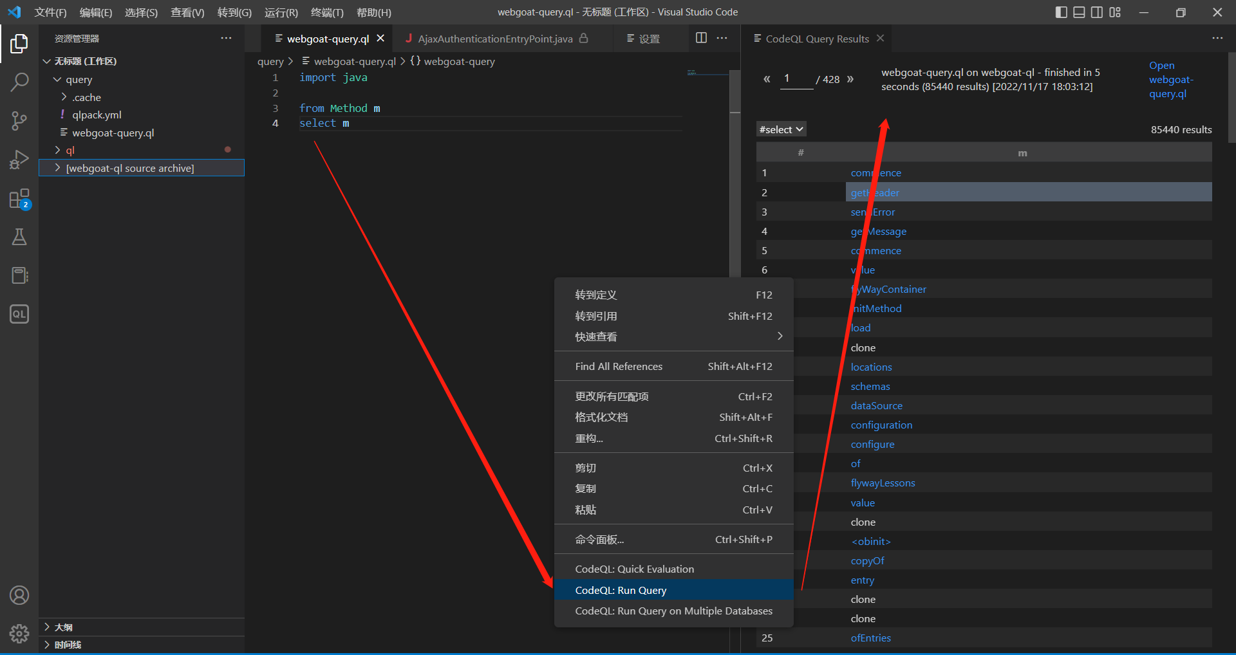Toggle primary sidebar layout icon
Image resolution: width=1236 pixels, height=655 pixels.
click(x=1062, y=12)
